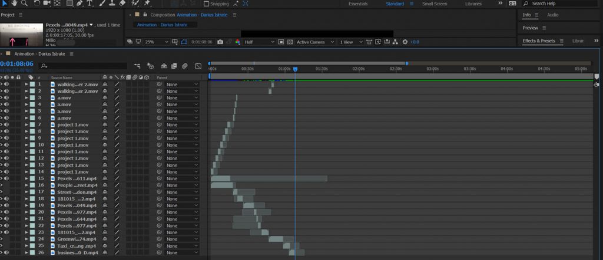Image resolution: width=603 pixels, height=260 pixels.
Task: Open the 25% magnification dropdown
Action: coord(156,42)
